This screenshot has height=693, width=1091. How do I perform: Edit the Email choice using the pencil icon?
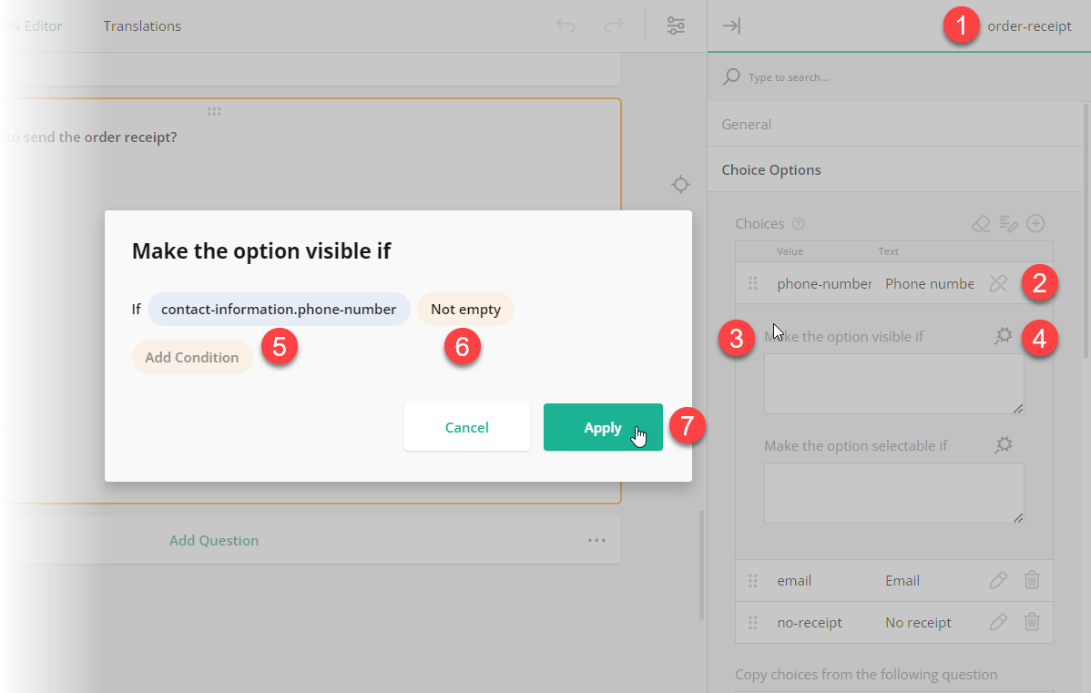point(997,580)
